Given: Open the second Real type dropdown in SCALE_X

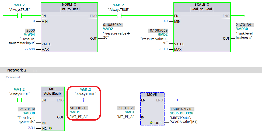Looking at the screenshot, I should tap(209, 9).
